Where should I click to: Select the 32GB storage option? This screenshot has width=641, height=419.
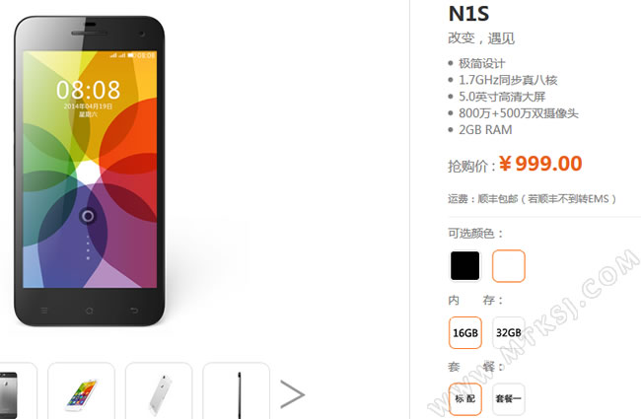(509, 333)
